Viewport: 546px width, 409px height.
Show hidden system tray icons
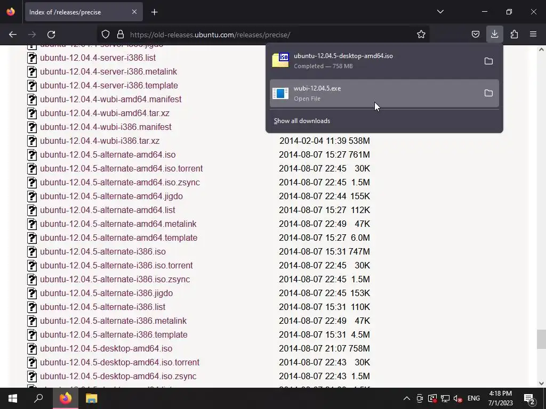[406, 398]
